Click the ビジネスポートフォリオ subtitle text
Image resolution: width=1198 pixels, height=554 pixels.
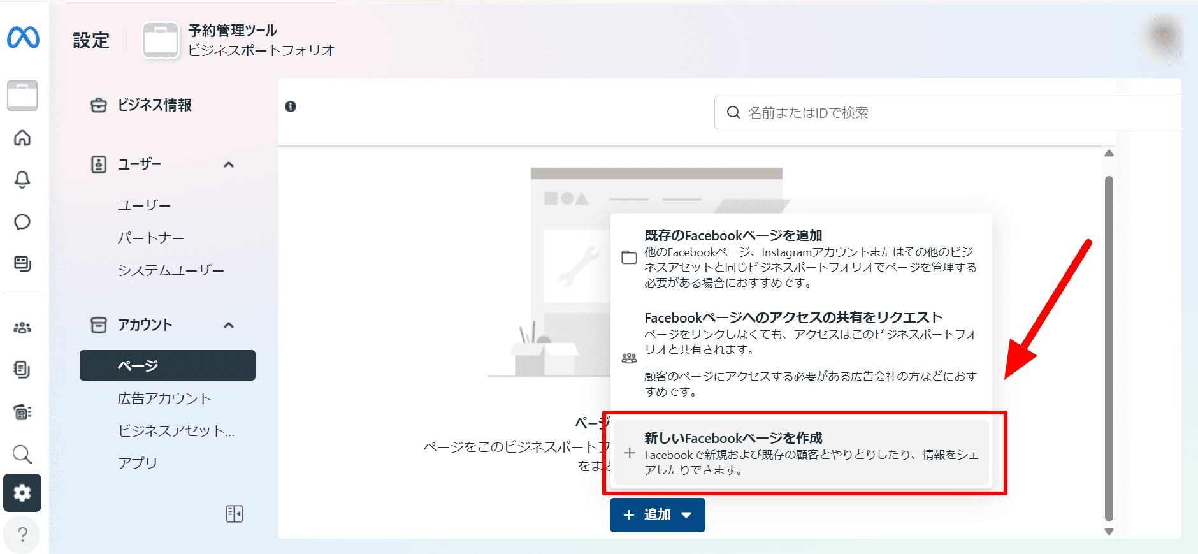[261, 50]
